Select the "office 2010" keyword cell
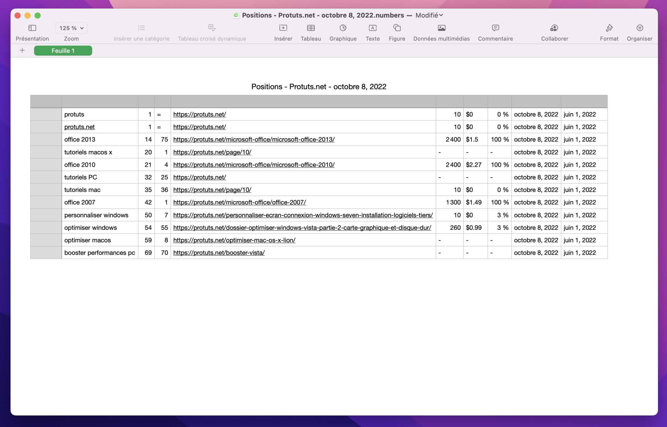The width and height of the screenshot is (667, 427). point(100,165)
